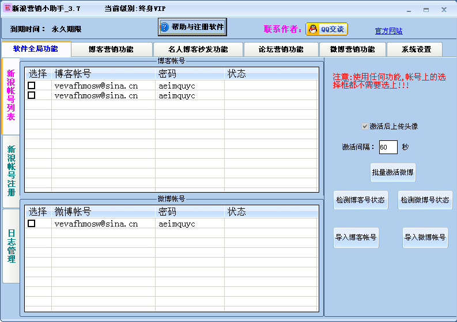Click the blue question mark help icon
457x322 pixels.
164,27
